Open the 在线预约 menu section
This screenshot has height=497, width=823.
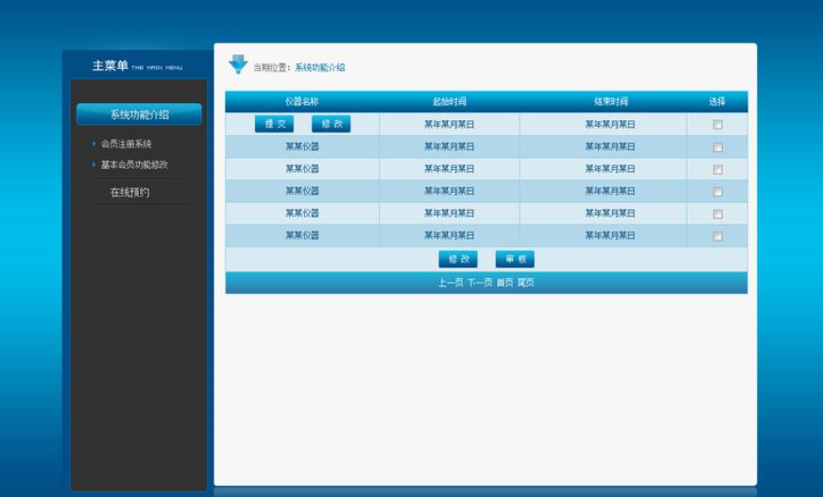(x=129, y=193)
